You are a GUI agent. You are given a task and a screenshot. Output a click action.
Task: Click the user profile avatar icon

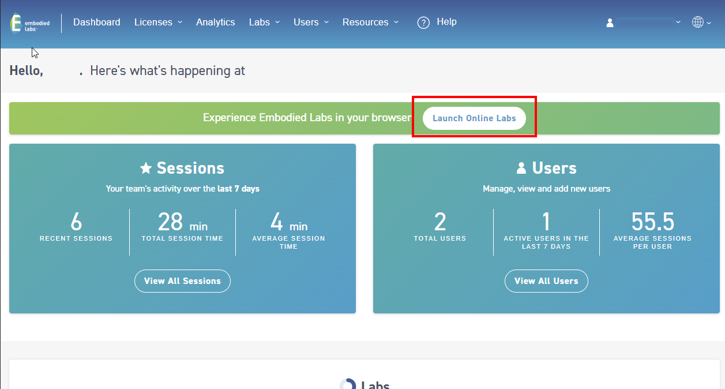pyautogui.click(x=610, y=23)
